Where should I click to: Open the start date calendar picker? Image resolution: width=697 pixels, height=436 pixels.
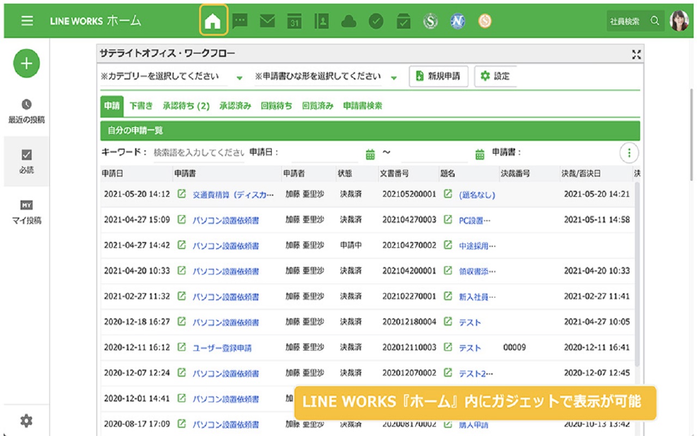370,154
